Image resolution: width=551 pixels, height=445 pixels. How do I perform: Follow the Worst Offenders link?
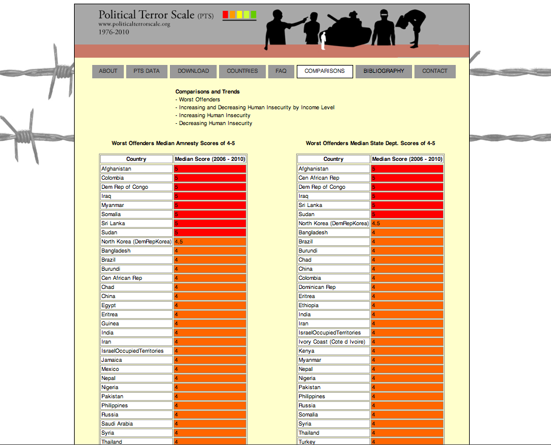(x=199, y=100)
